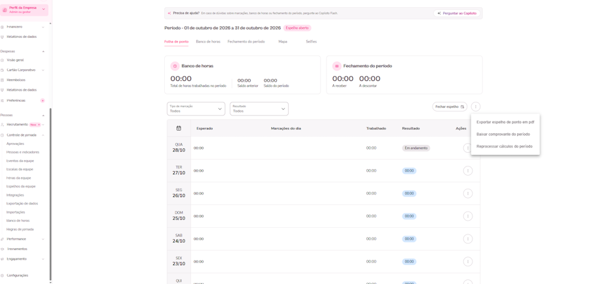This screenshot has height=284, width=589.
Task: Click the SEG 26/10 date cell
Action: pyautogui.click(x=179, y=193)
